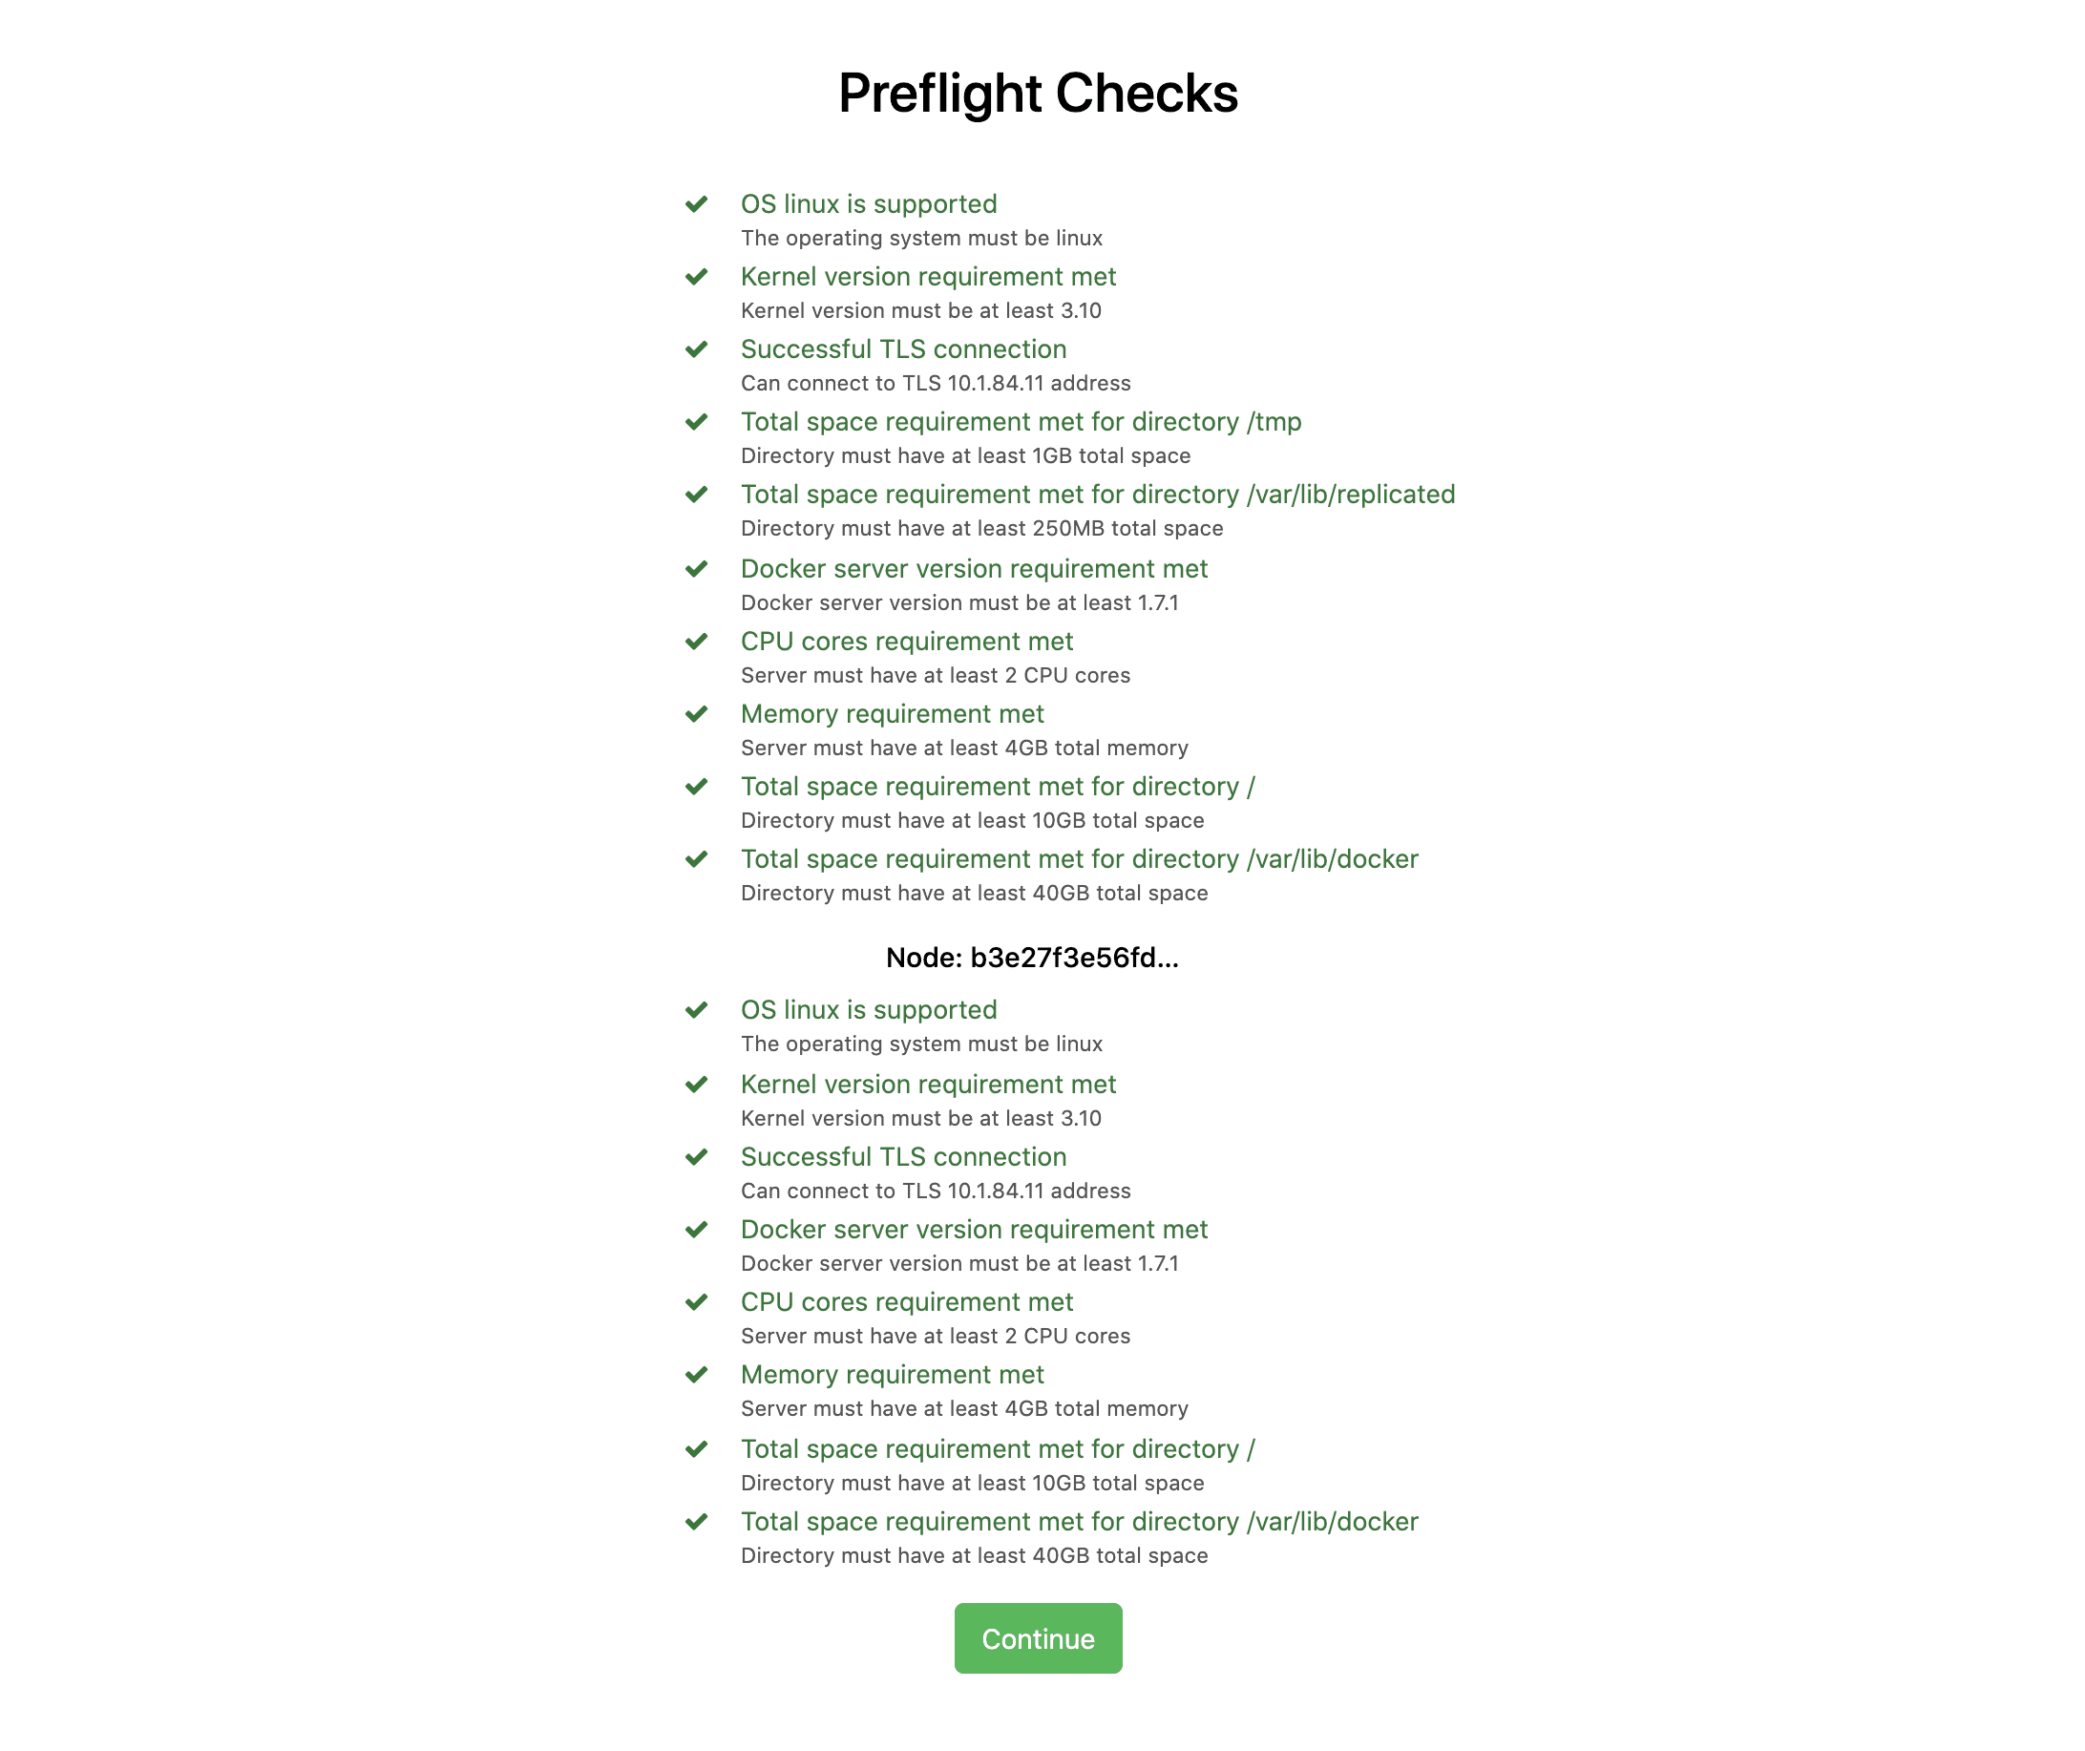Screen dimensions: 2085x1751
Task: Click the checkmark beside /var/lib/docker space check
Action: tap(696, 860)
